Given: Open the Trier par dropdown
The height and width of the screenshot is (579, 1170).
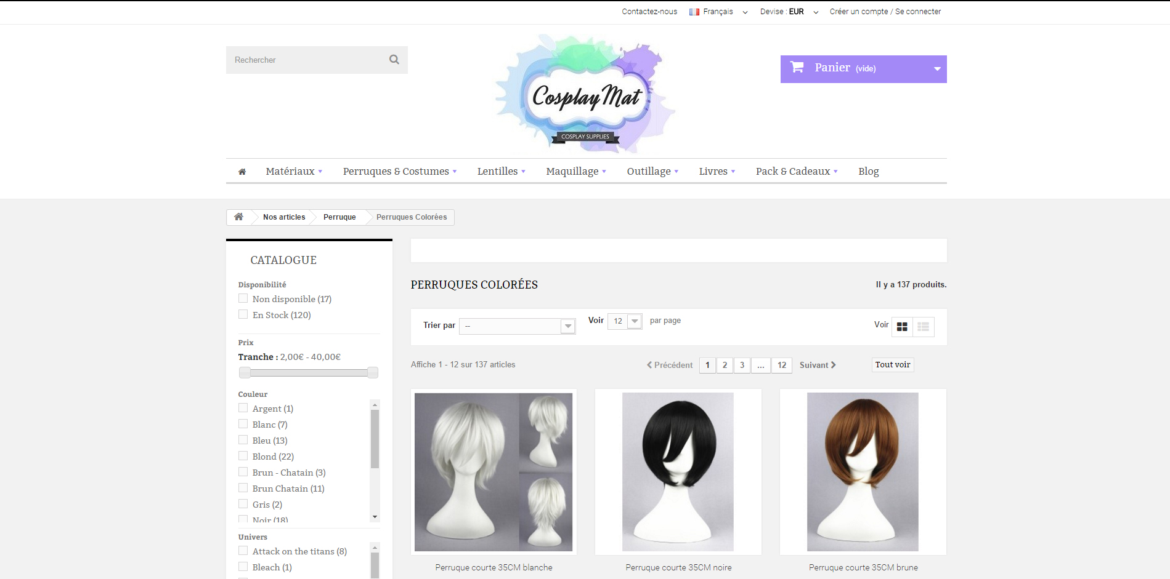Looking at the screenshot, I should [x=518, y=326].
